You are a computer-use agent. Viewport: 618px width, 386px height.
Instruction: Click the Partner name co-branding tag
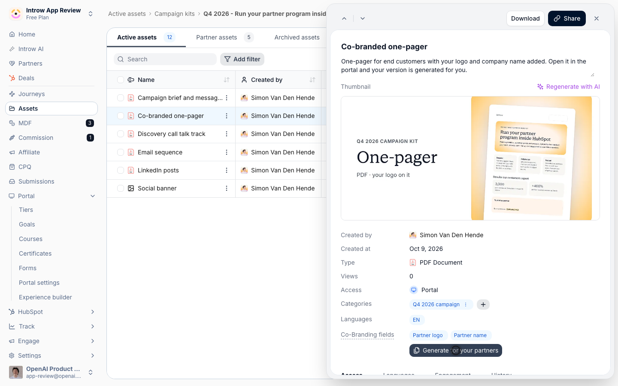(x=470, y=335)
